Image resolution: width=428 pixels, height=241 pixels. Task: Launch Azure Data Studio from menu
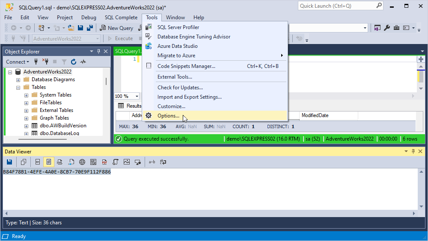pyautogui.click(x=215, y=46)
